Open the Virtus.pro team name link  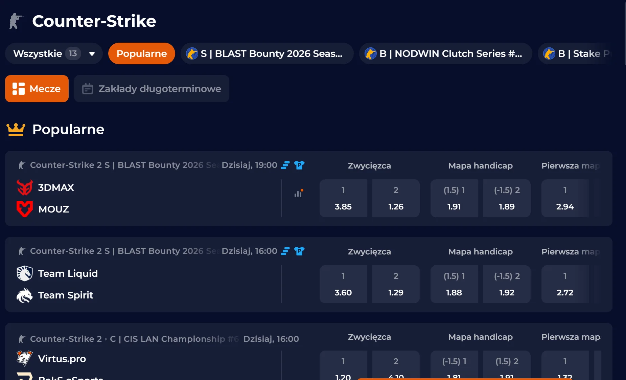pyautogui.click(x=62, y=359)
